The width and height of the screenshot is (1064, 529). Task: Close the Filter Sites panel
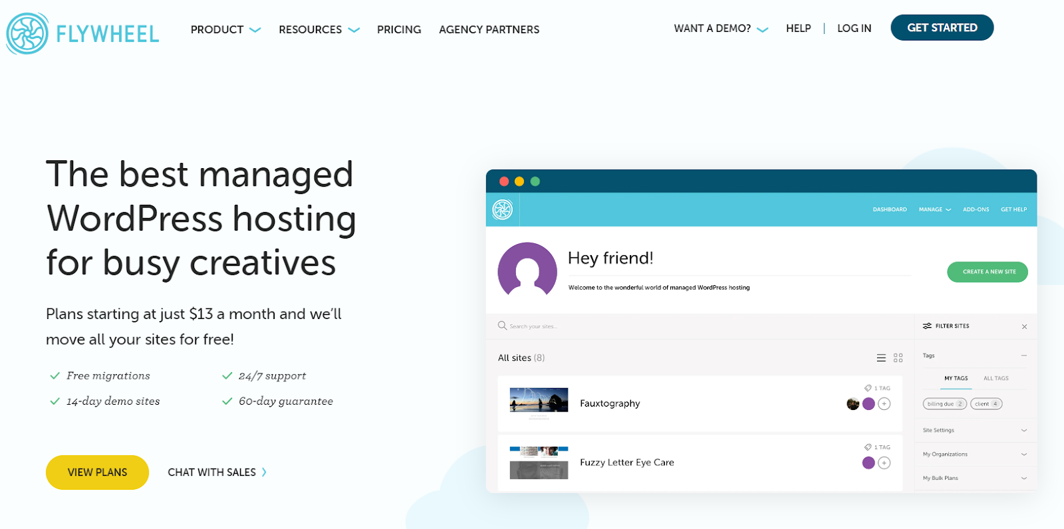pos(1024,326)
